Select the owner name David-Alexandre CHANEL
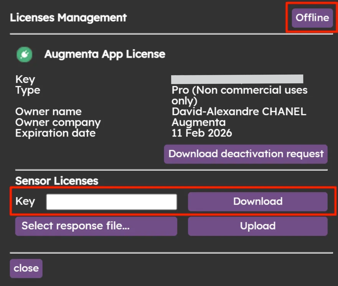The width and height of the screenshot is (338, 286). pos(239,111)
